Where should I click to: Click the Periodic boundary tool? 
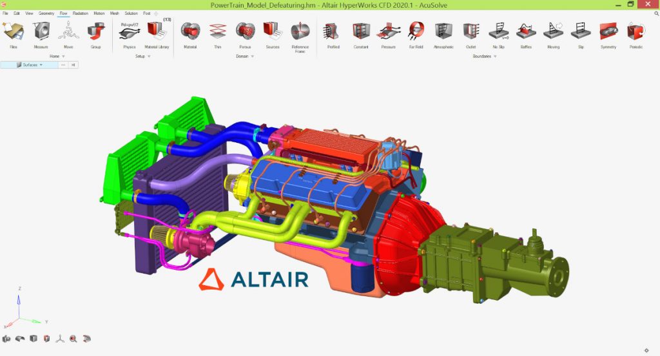(x=636, y=32)
